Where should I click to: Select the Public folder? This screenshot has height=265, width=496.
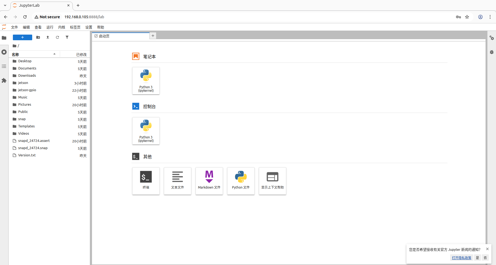point(50,112)
